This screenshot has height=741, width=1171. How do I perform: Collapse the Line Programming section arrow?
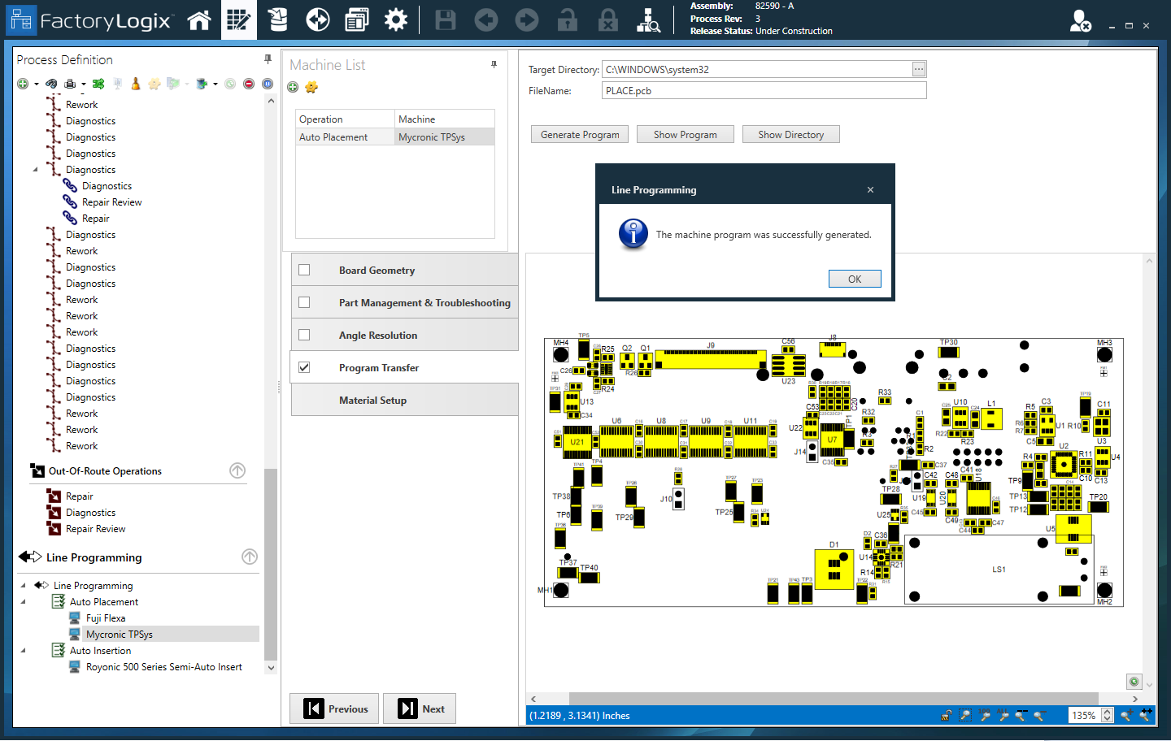(x=250, y=557)
